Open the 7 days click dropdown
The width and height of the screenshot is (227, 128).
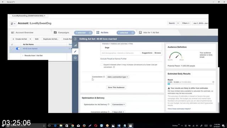point(118,112)
